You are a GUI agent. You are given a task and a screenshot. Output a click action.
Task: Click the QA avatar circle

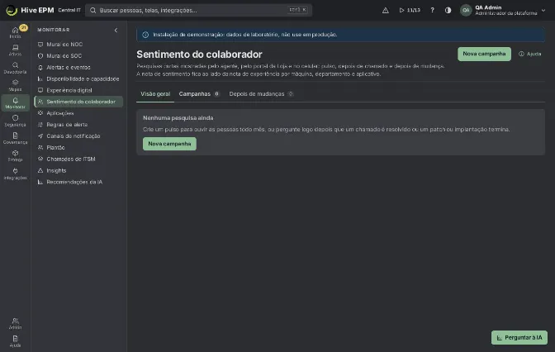click(x=466, y=10)
